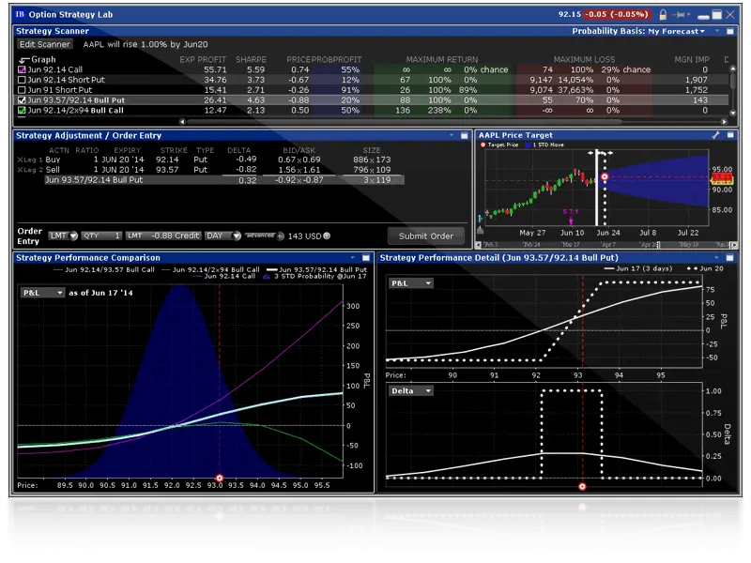751x563 pixels.
Task: Click the Submit Order button
Action: tap(426, 236)
